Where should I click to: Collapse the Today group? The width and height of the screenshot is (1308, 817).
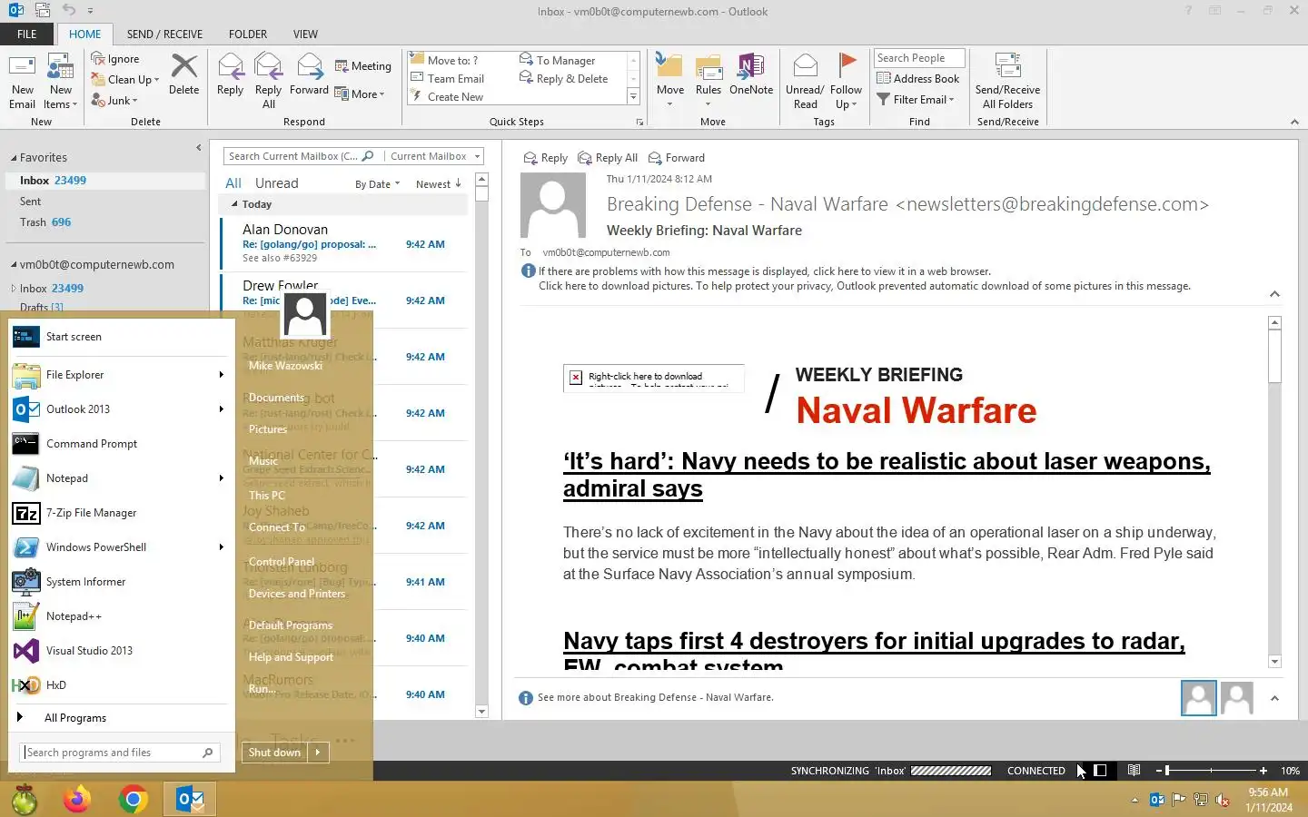(x=234, y=204)
